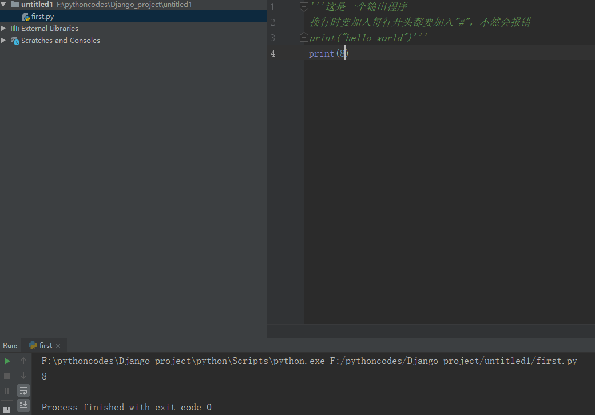Click the untitled1 folder icon
The image size is (595, 415).
click(x=15, y=5)
